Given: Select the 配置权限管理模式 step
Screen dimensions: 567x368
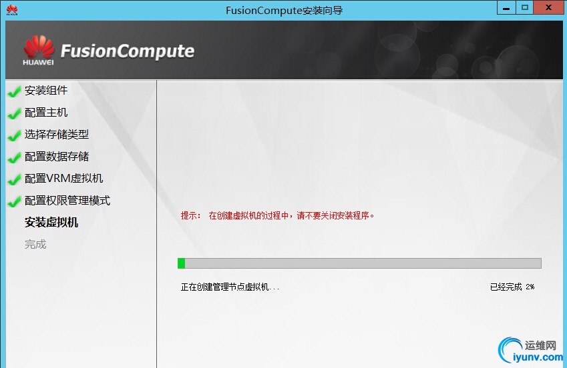Looking at the screenshot, I should (x=67, y=201).
